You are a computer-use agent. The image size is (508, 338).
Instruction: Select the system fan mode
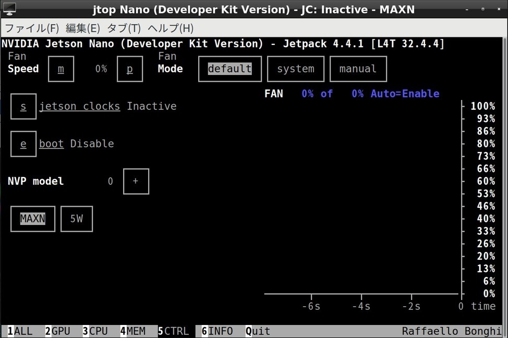[296, 69]
